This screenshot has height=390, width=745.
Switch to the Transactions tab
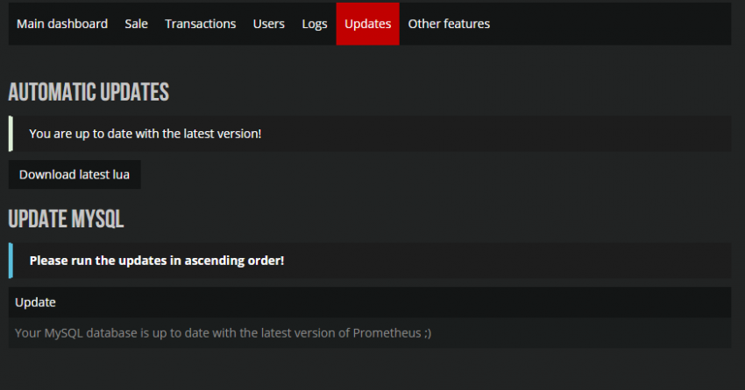click(x=200, y=24)
